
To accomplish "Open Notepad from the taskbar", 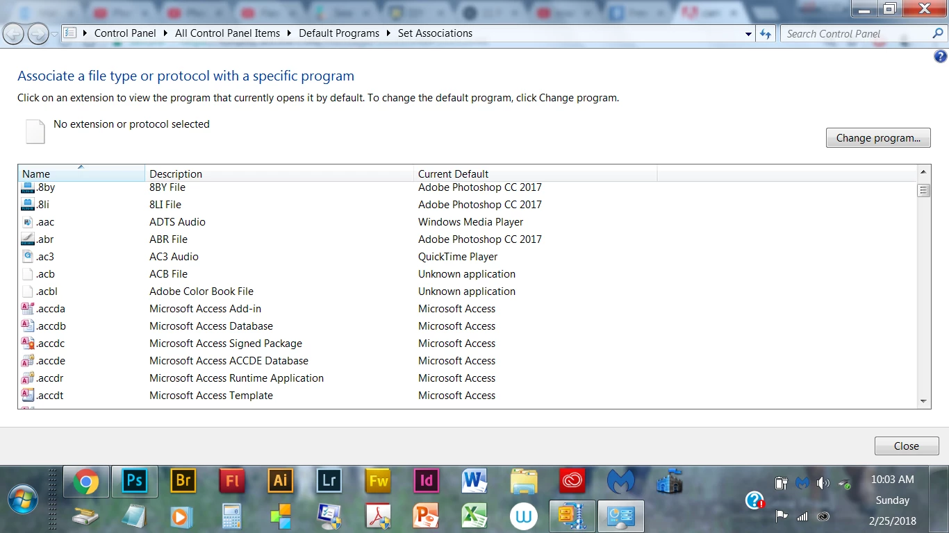I will point(134,516).
